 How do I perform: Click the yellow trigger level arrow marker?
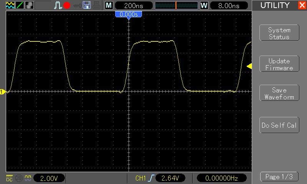(249, 67)
